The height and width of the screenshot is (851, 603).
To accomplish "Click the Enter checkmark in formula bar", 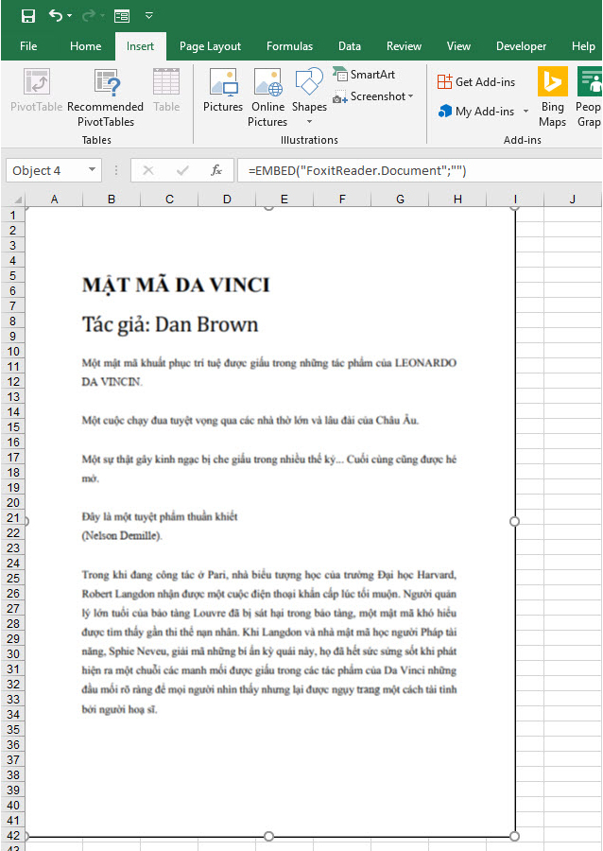I will 182,171.
